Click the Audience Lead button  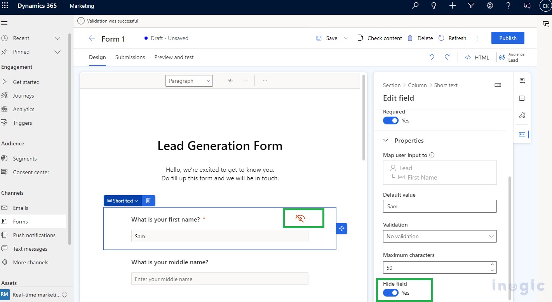[512, 57]
